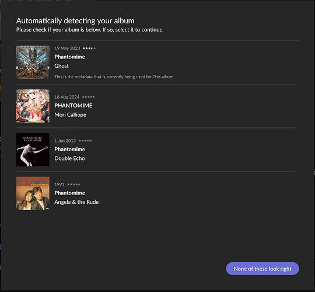Click the 19 May 2023 release date
The height and width of the screenshot is (292, 315).
point(67,48)
